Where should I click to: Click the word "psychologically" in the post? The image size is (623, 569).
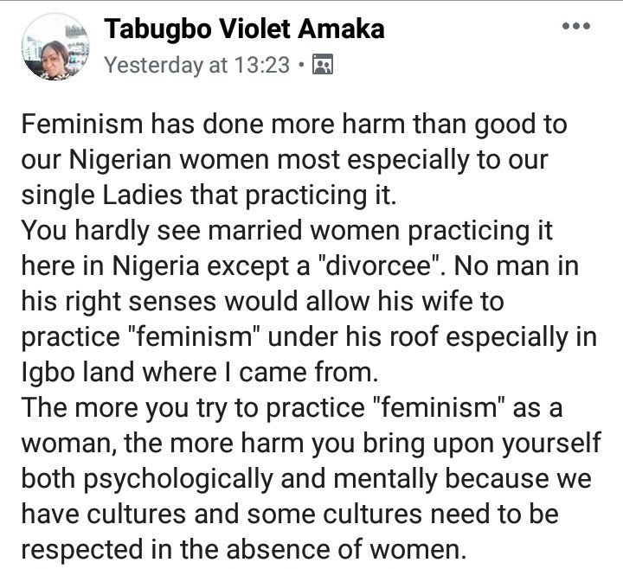point(178,479)
